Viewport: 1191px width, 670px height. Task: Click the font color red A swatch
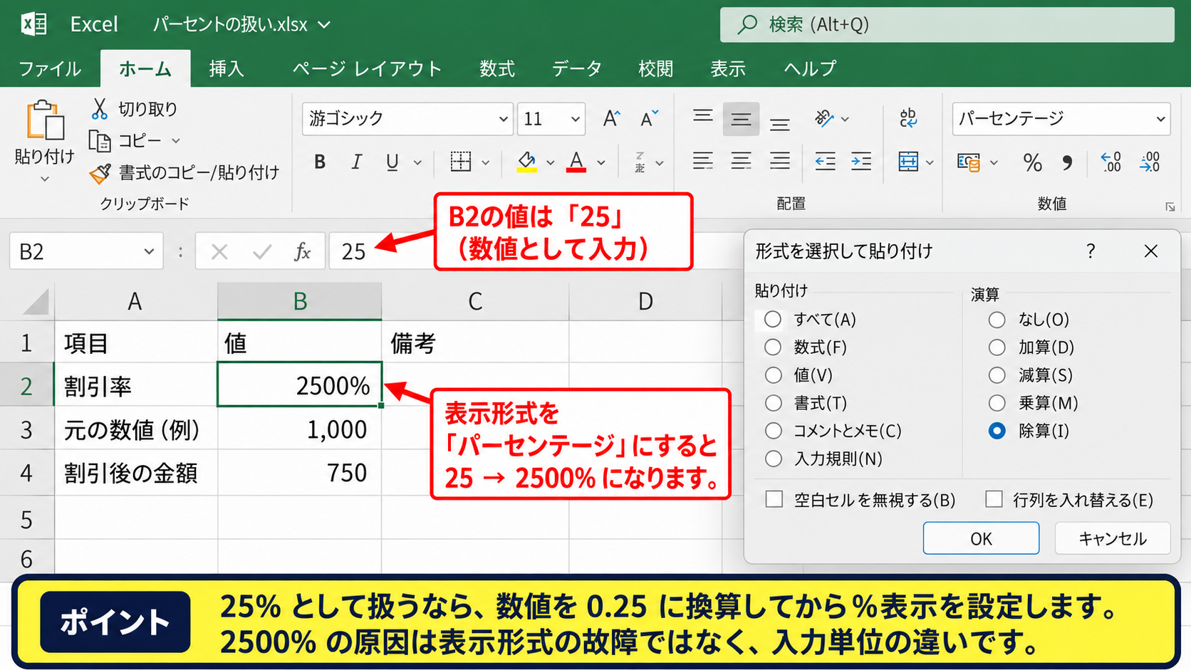(x=576, y=162)
